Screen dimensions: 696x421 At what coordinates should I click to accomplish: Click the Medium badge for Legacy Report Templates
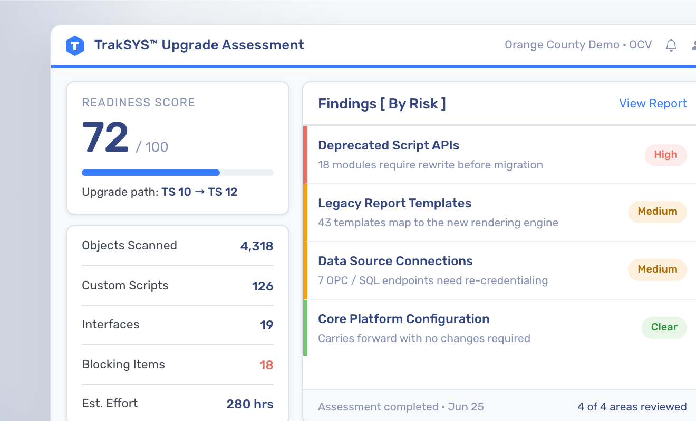[x=657, y=212]
